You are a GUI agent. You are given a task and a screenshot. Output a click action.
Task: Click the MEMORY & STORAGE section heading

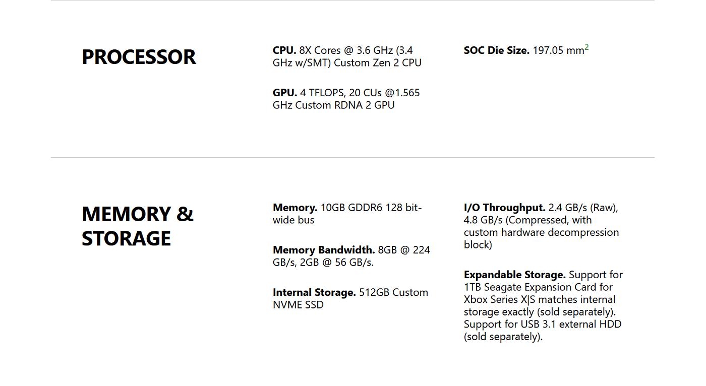click(138, 226)
